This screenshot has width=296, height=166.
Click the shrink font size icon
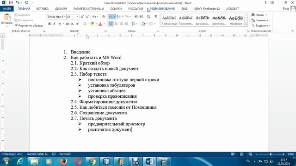(x=87, y=17)
